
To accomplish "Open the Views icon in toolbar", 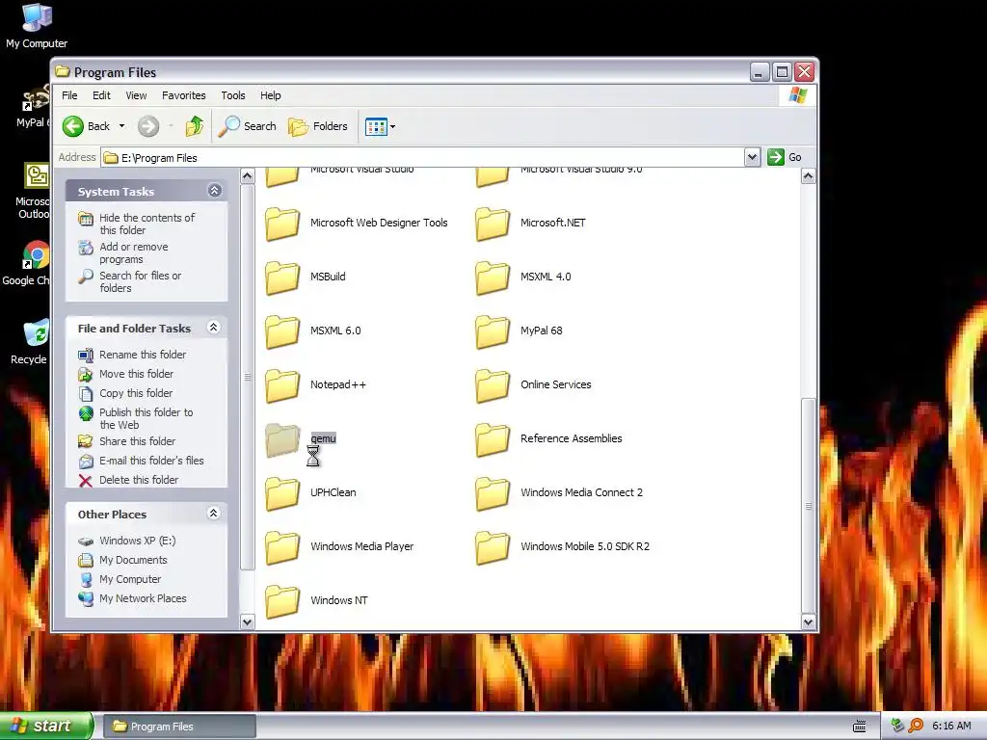I will pos(377,126).
